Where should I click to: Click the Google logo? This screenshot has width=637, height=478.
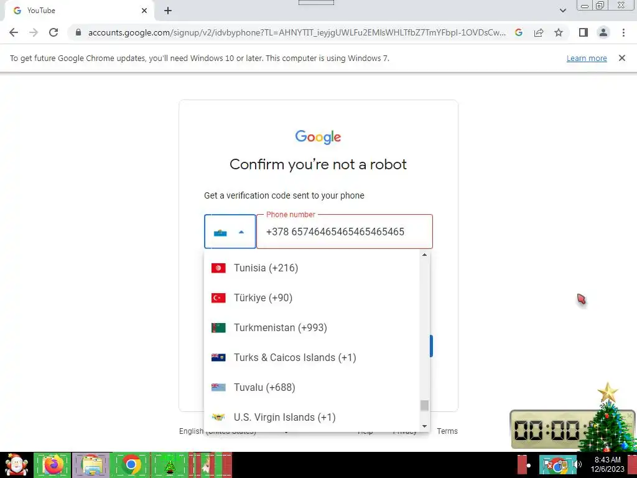[318, 138]
